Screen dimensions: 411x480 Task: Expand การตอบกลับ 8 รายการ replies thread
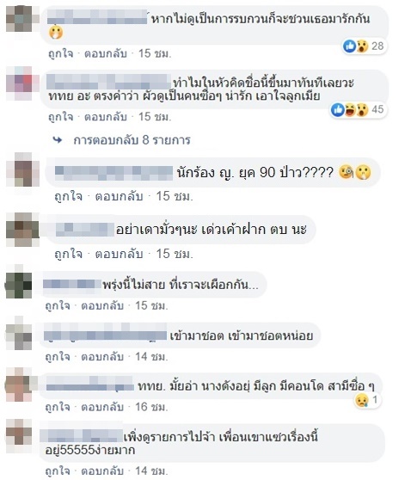pos(132,140)
